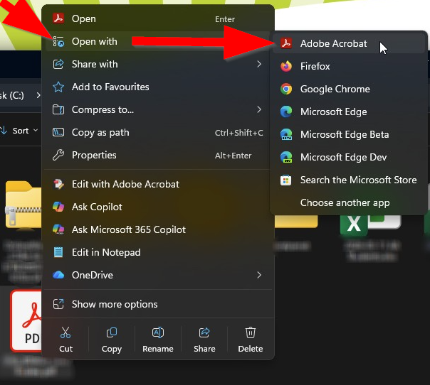Image resolution: width=430 pixels, height=385 pixels.
Task: Open the file with Google Chrome
Action: coord(335,89)
